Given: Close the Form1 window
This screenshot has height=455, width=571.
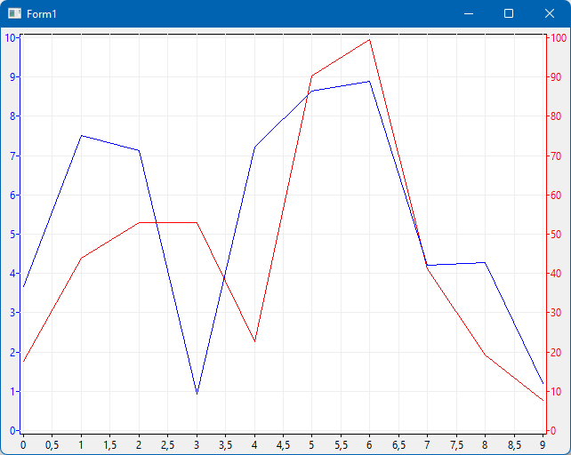Looking at the screenshot, I should click(x=550, y=14).
